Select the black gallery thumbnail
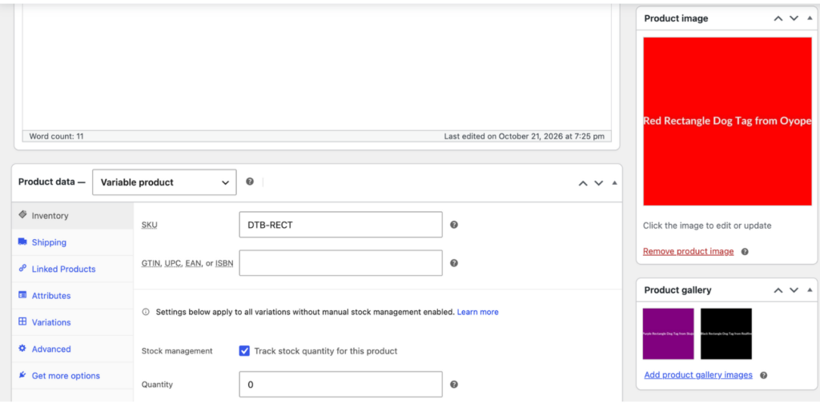The height and width of the screenshot is (403, 820). pyautogui.click(x=726, y=333)
